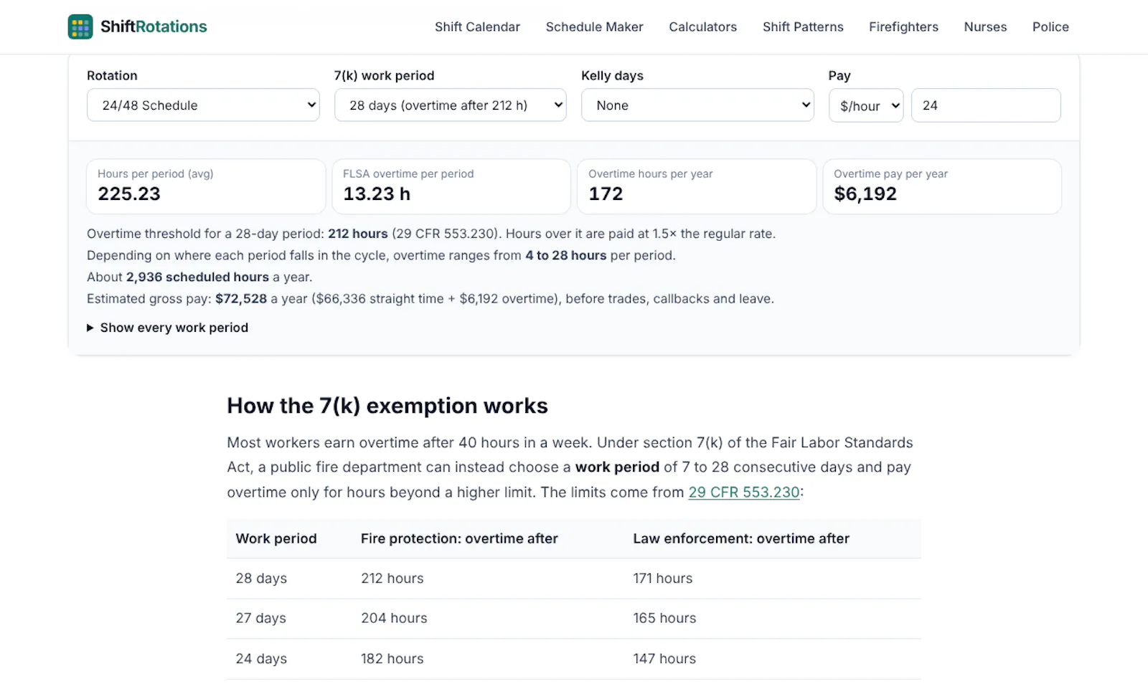Click the Work period column header

[x=276, y=538]
